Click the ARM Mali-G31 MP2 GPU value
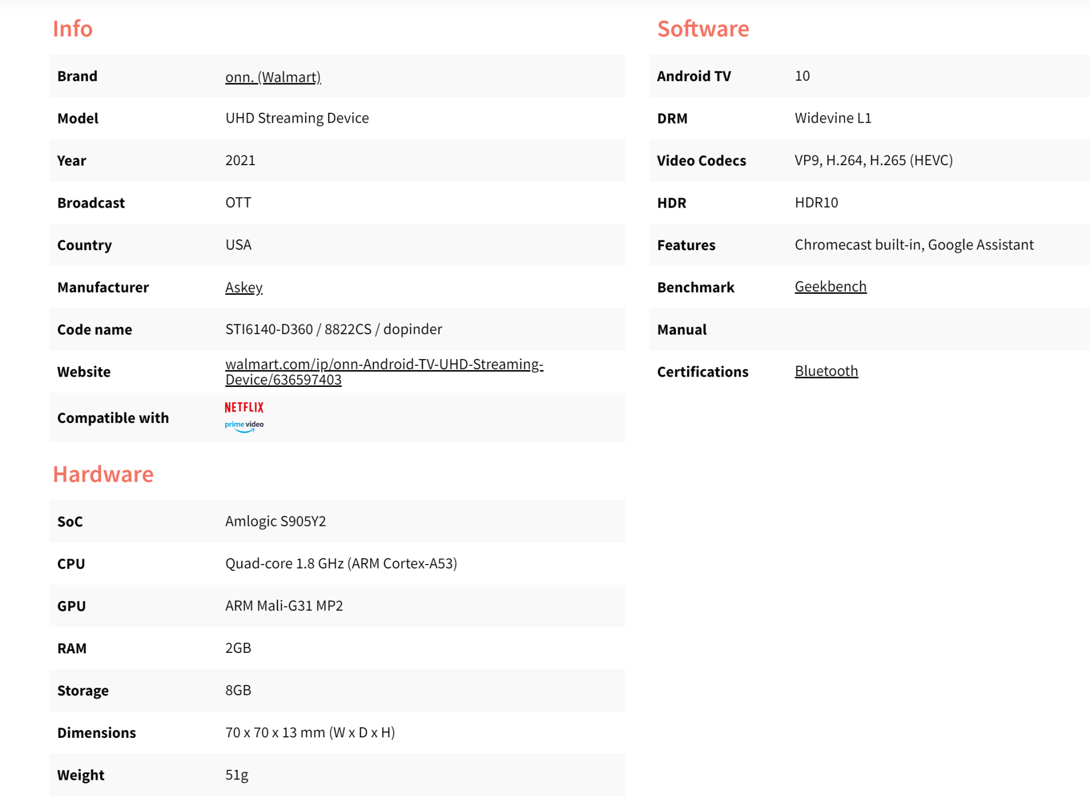This screenshot has width=1090, height=806. point(284,606)
